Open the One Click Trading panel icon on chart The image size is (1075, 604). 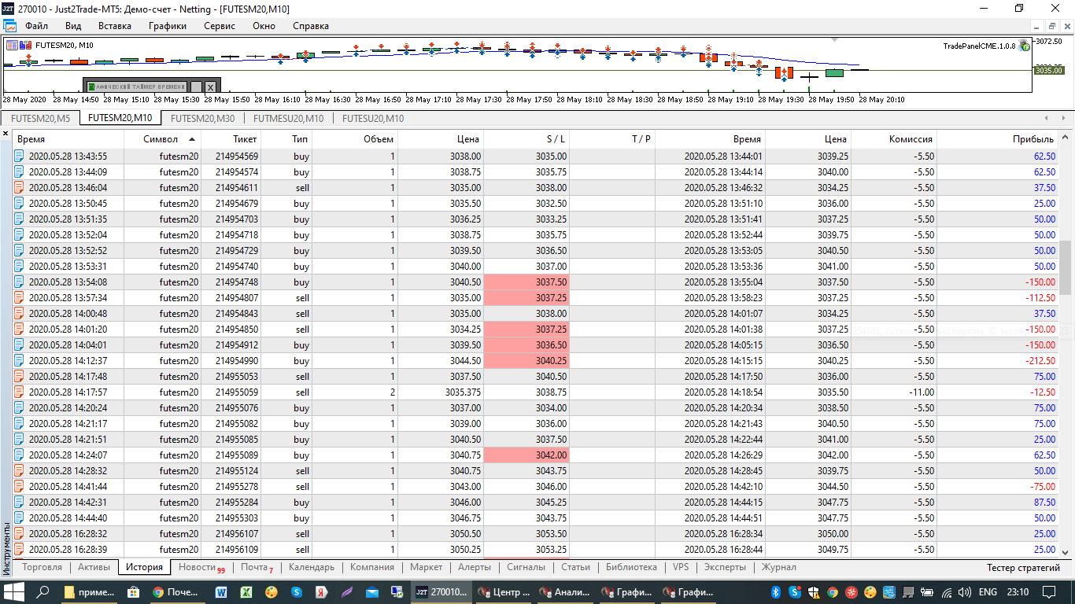click(12, 45)
